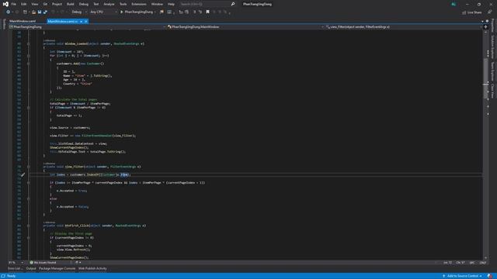497x279 pixels.
Task: Toggle a bookmark using the bookmark icon
Action: pyautogui.click(x=207, y=12)
